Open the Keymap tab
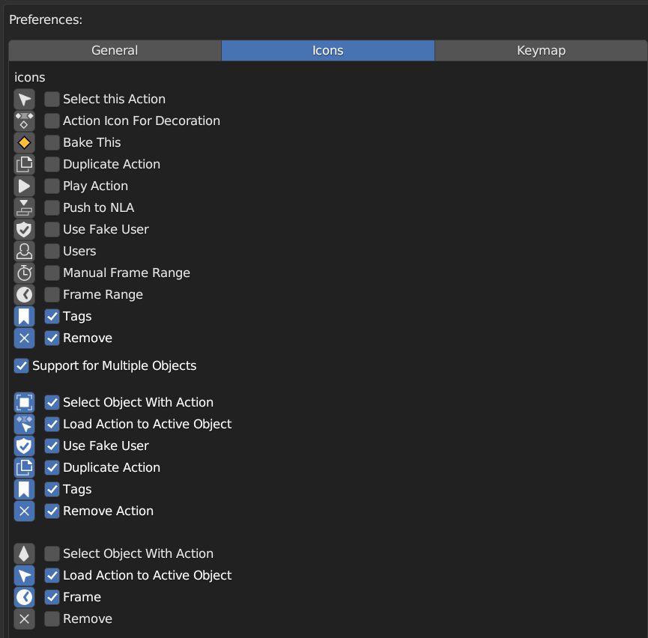Image resolution: width=648 pixels, height=638 pixels. [541, 51]
